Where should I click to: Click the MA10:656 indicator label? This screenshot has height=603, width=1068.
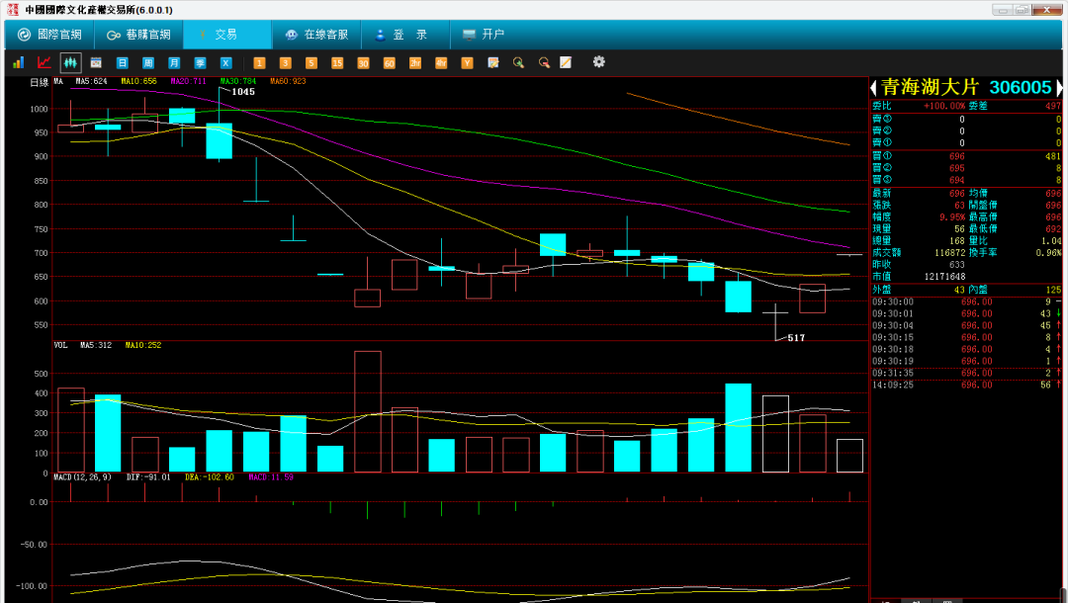(139, 81)
